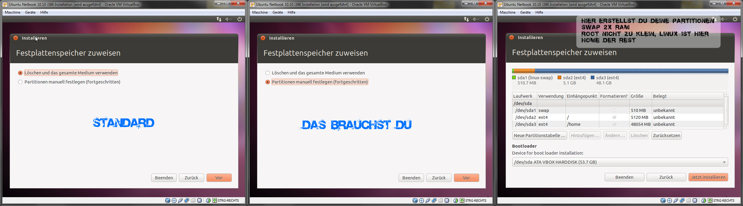Click 'Neue Partitionstabelle ...' button
743x206 pixels.
coord(540,136)
